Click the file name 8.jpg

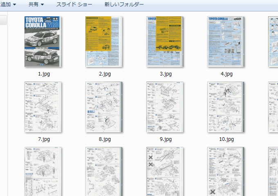pos(105,139)
